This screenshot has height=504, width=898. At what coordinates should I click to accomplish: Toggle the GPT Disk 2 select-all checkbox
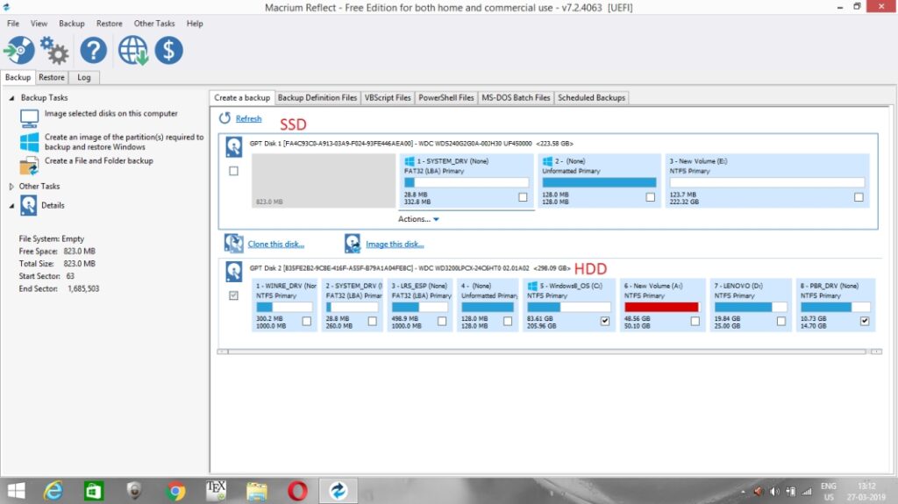click(x=233, y=295)
